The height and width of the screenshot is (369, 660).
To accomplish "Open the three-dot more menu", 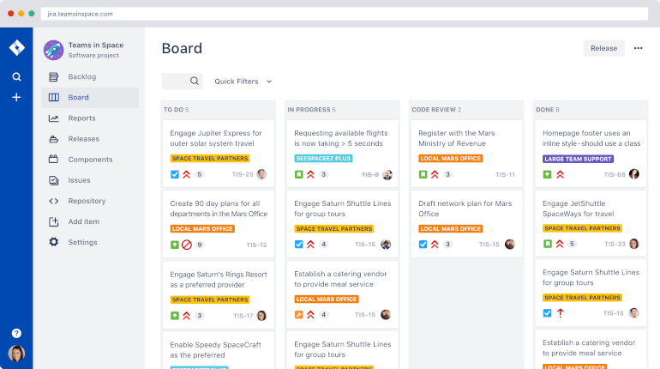I will pos(638,48).
